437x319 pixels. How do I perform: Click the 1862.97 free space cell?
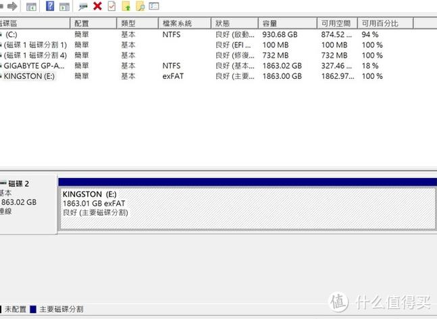click(x=338, y=76)
